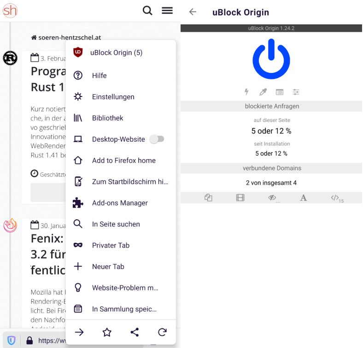This screenshot has height=348, width=363.
Task: Open the Rust 1 article headline
Action: pos(48,79)
